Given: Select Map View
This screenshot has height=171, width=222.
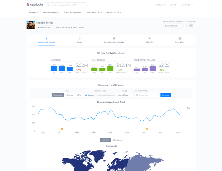Looking at the screenshot, I should [x=105, y=140].
